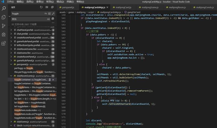Toggle Match Whole Word in search
The height and width of the screenshot is (128, 217).
pos(49,14)
